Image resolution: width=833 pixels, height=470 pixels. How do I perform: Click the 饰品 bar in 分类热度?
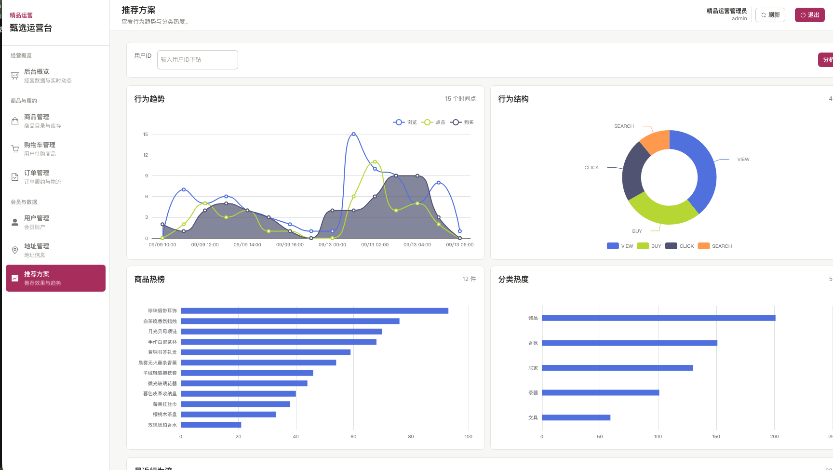click(658, 318)
